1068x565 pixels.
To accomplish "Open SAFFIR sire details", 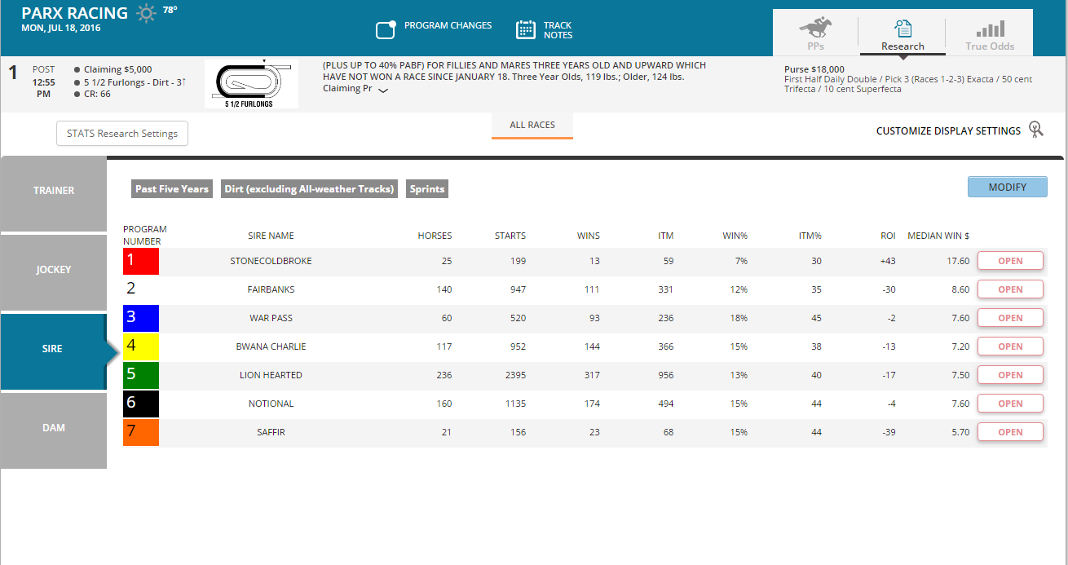I will (x=1010, y=432).
